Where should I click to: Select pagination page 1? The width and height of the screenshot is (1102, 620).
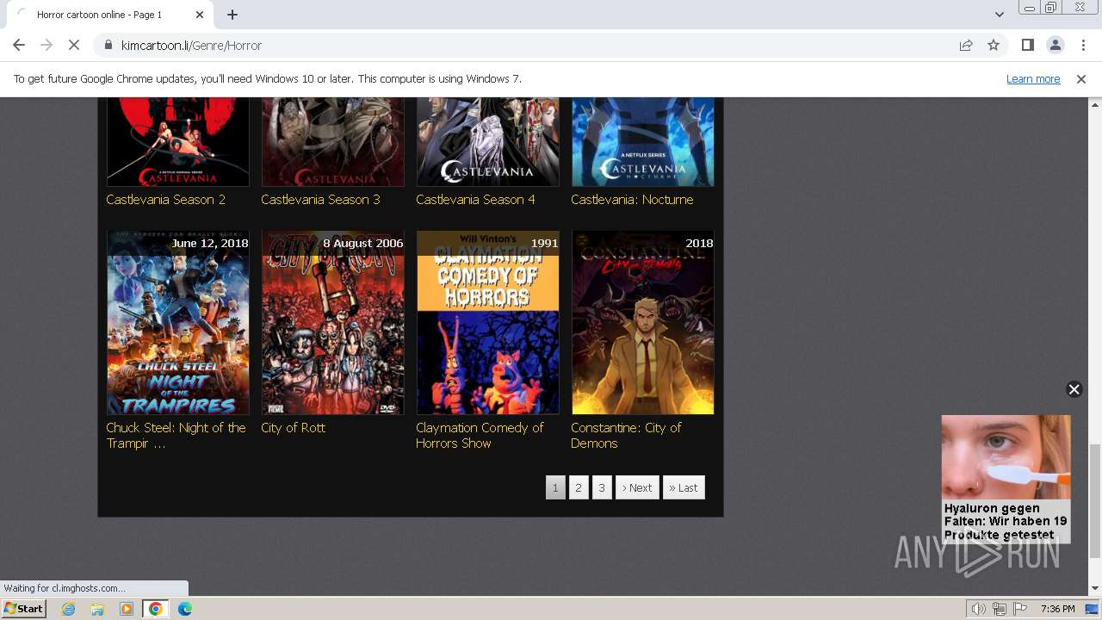[555, 487]
